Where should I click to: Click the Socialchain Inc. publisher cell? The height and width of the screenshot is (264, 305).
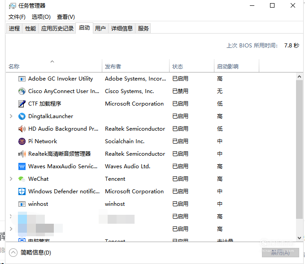click(x=125, y=141)
